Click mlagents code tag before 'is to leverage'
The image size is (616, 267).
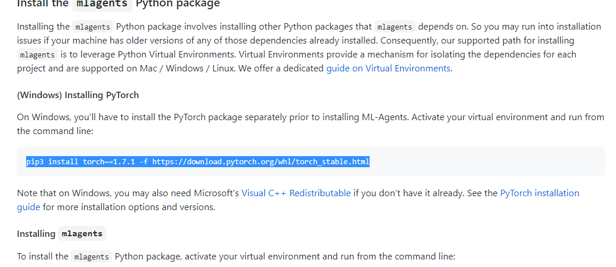pos(38,55)
